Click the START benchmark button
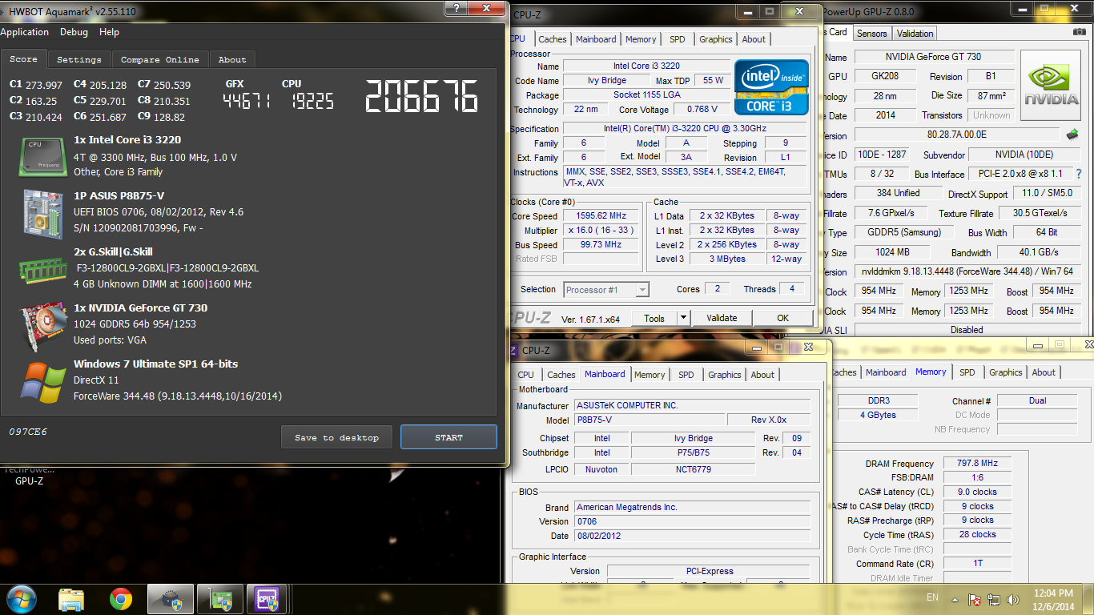 click(448, 437)
